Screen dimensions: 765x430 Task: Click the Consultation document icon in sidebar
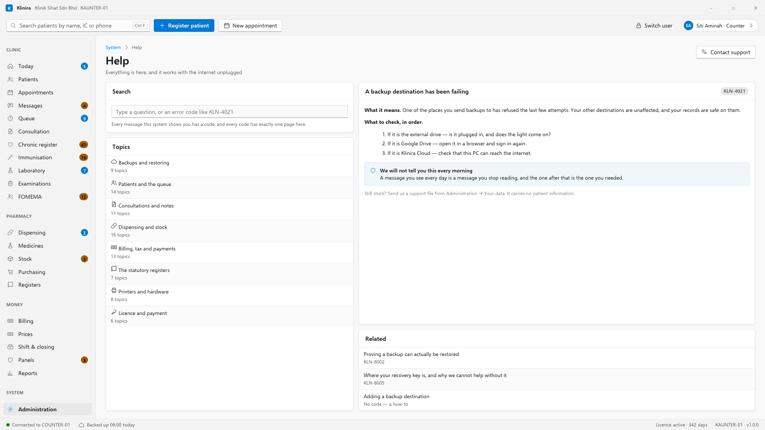[x=10, y=131]
